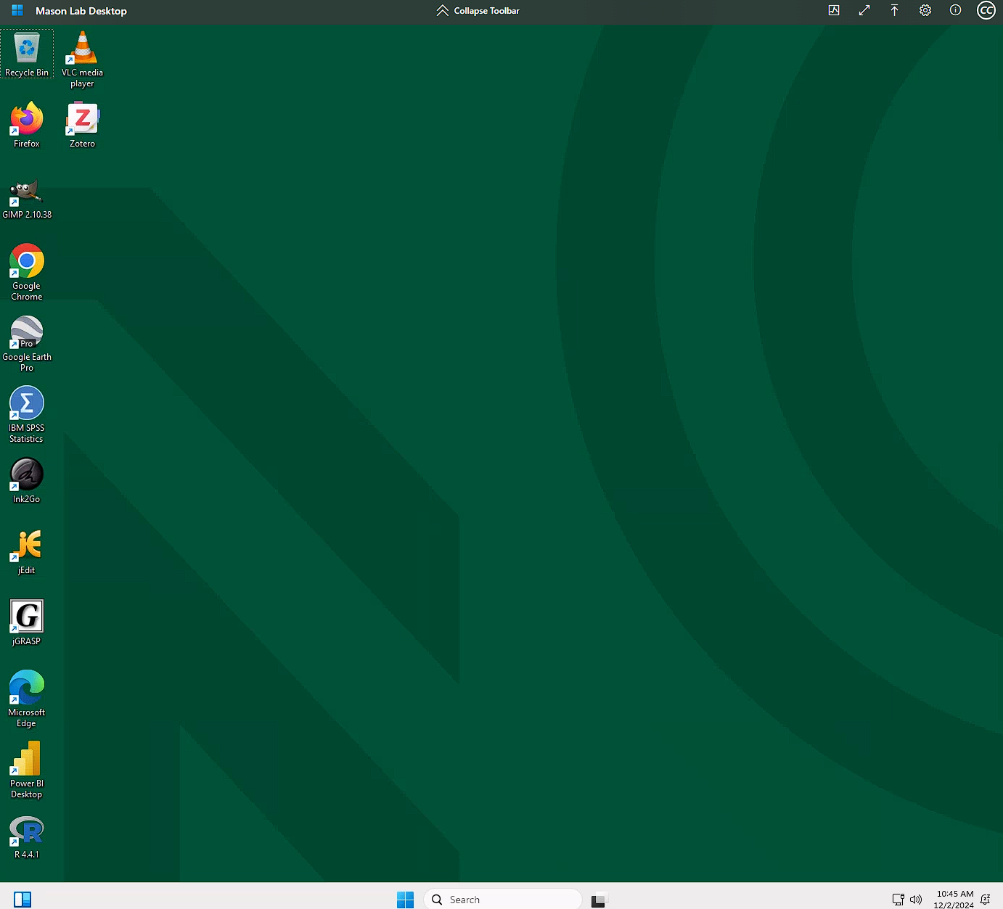Toggle fullscreen with the diagonal arrows icon
The width and height of the screenshot is (1003, 909).
[x=864, y=10]
